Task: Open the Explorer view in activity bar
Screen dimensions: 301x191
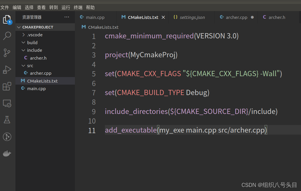Action: [x=7, y=19]
